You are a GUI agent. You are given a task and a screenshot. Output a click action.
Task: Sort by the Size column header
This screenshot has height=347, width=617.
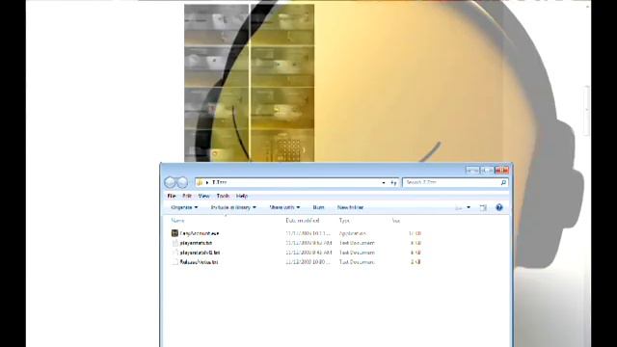(x=396, y=221)
